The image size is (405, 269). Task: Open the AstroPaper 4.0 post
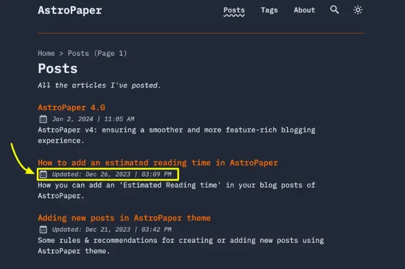tap(72, 107)
